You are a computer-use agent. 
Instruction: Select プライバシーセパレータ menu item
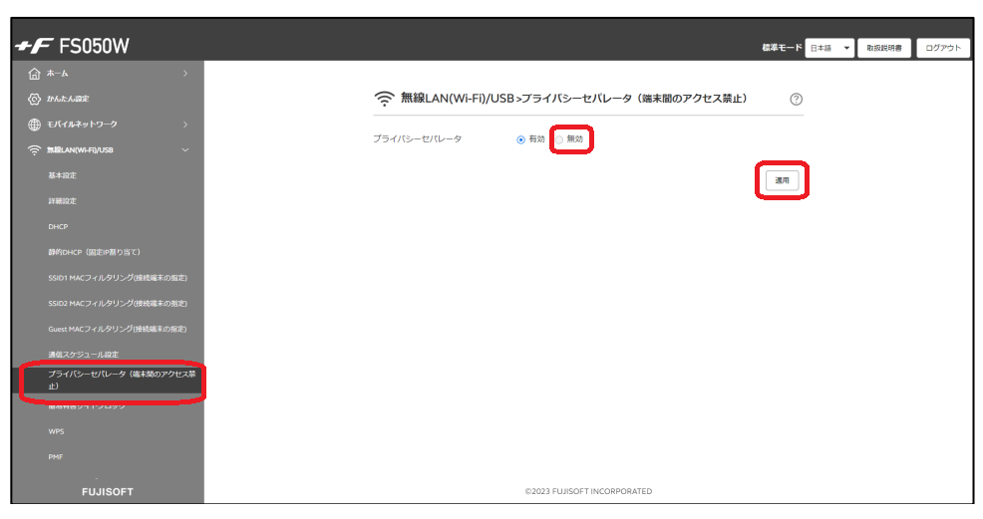tap(108, 380)
